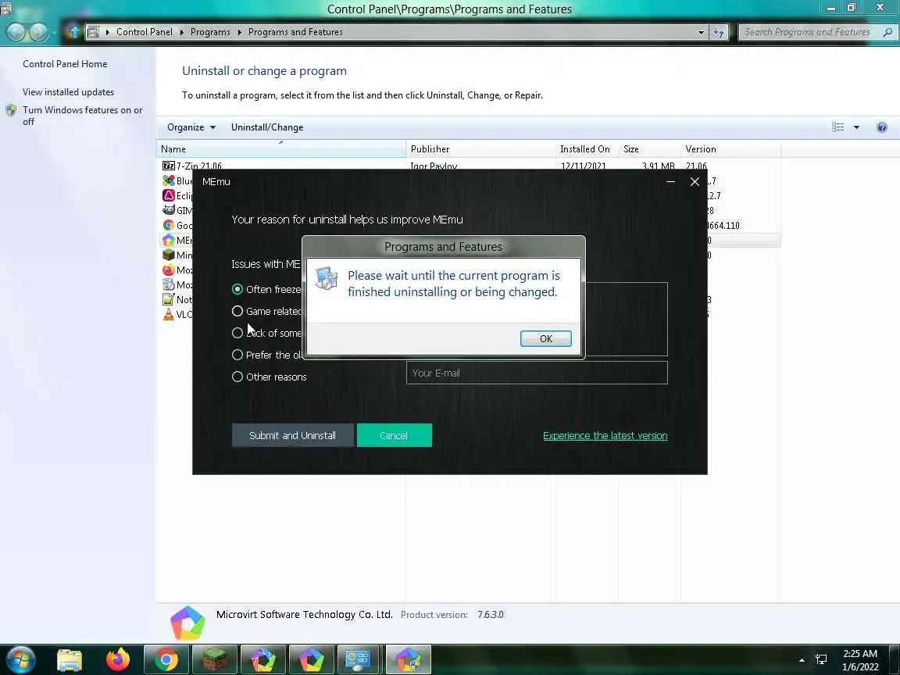Select the Game related radio option
The height and width of the screenshot is (675, 900).
pos(237,311)
